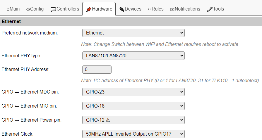
Task: Click the note about WiFi and Ethernet reboot
Action: [160, 44]
